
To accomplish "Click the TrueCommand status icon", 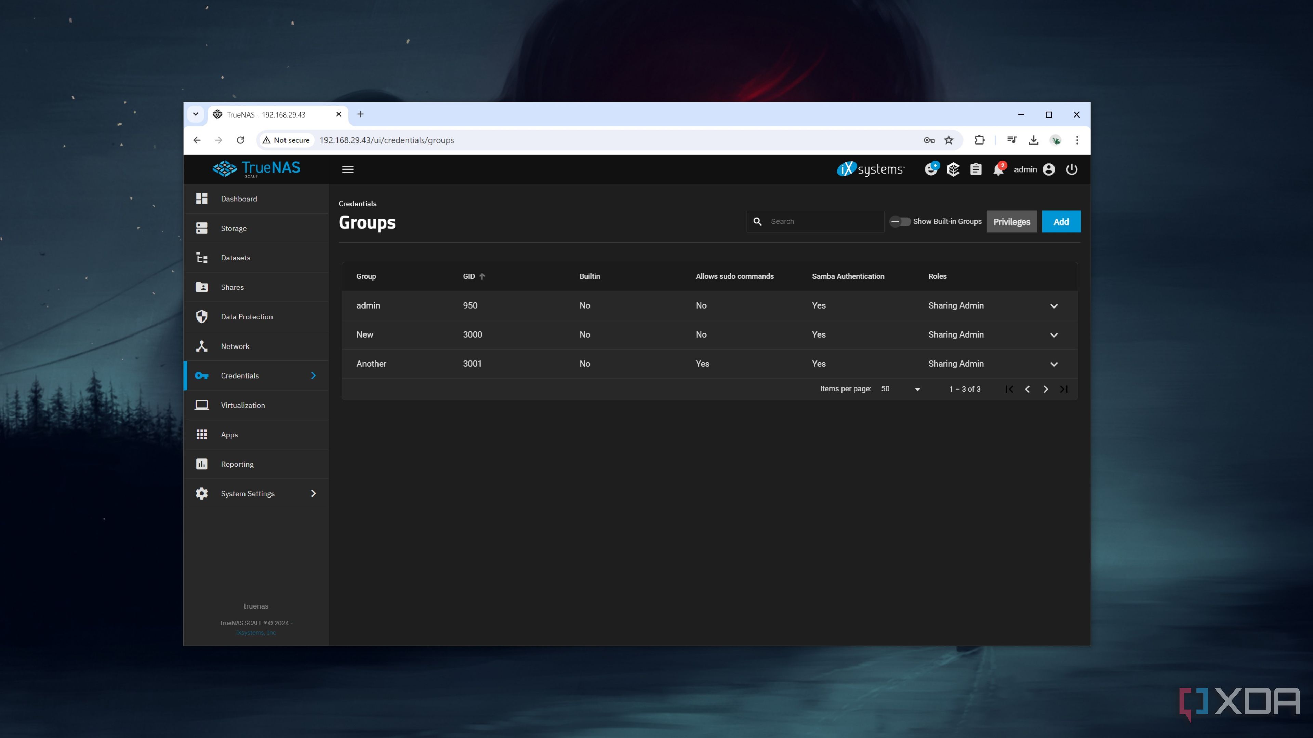I will 953,169.
